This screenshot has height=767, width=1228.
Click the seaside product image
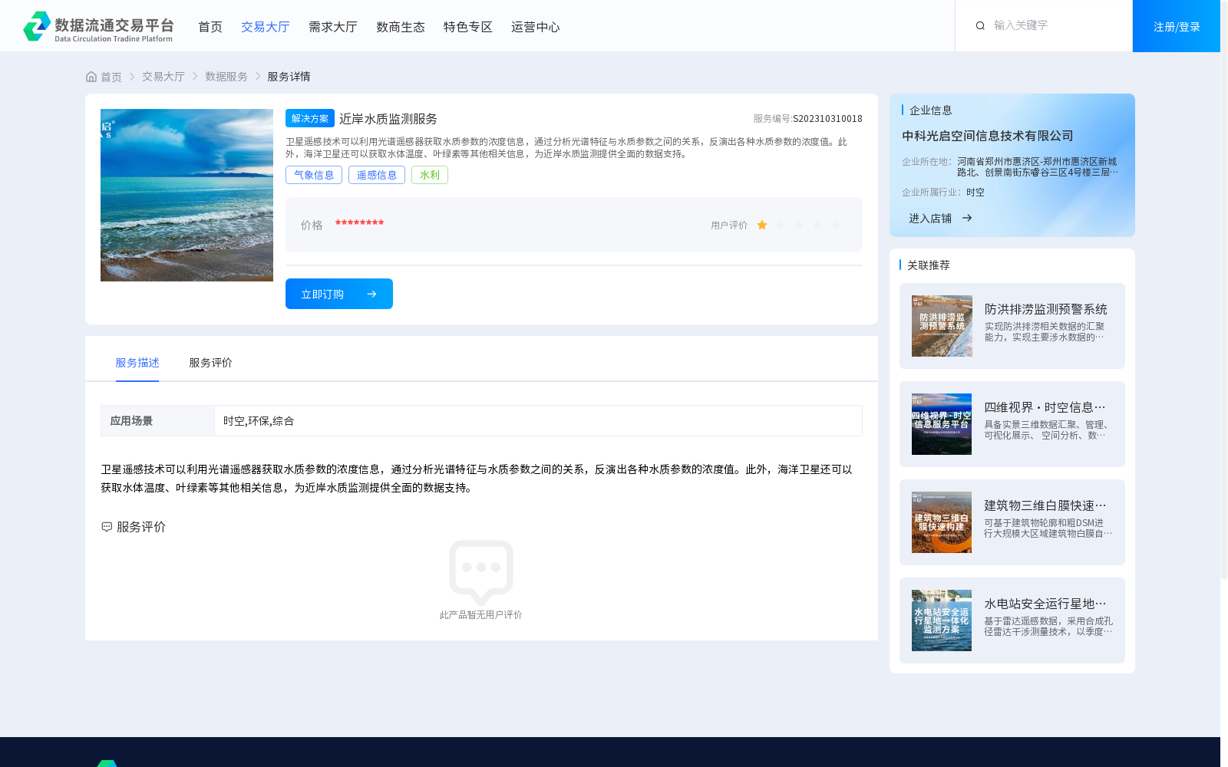[187, 195]
